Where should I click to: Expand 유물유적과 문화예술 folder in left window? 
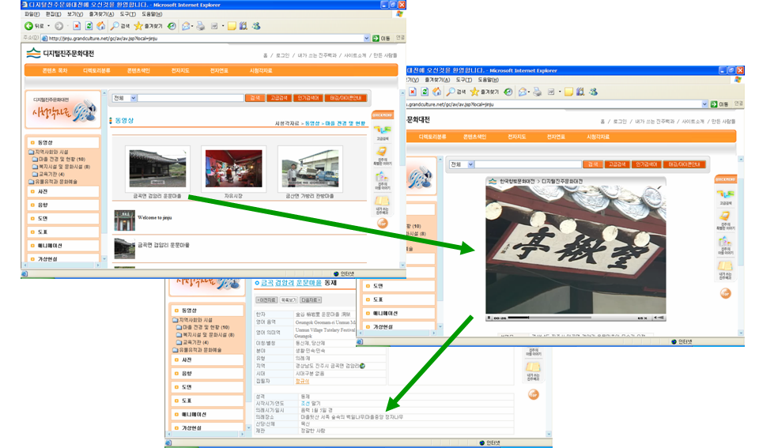(53, 182)
